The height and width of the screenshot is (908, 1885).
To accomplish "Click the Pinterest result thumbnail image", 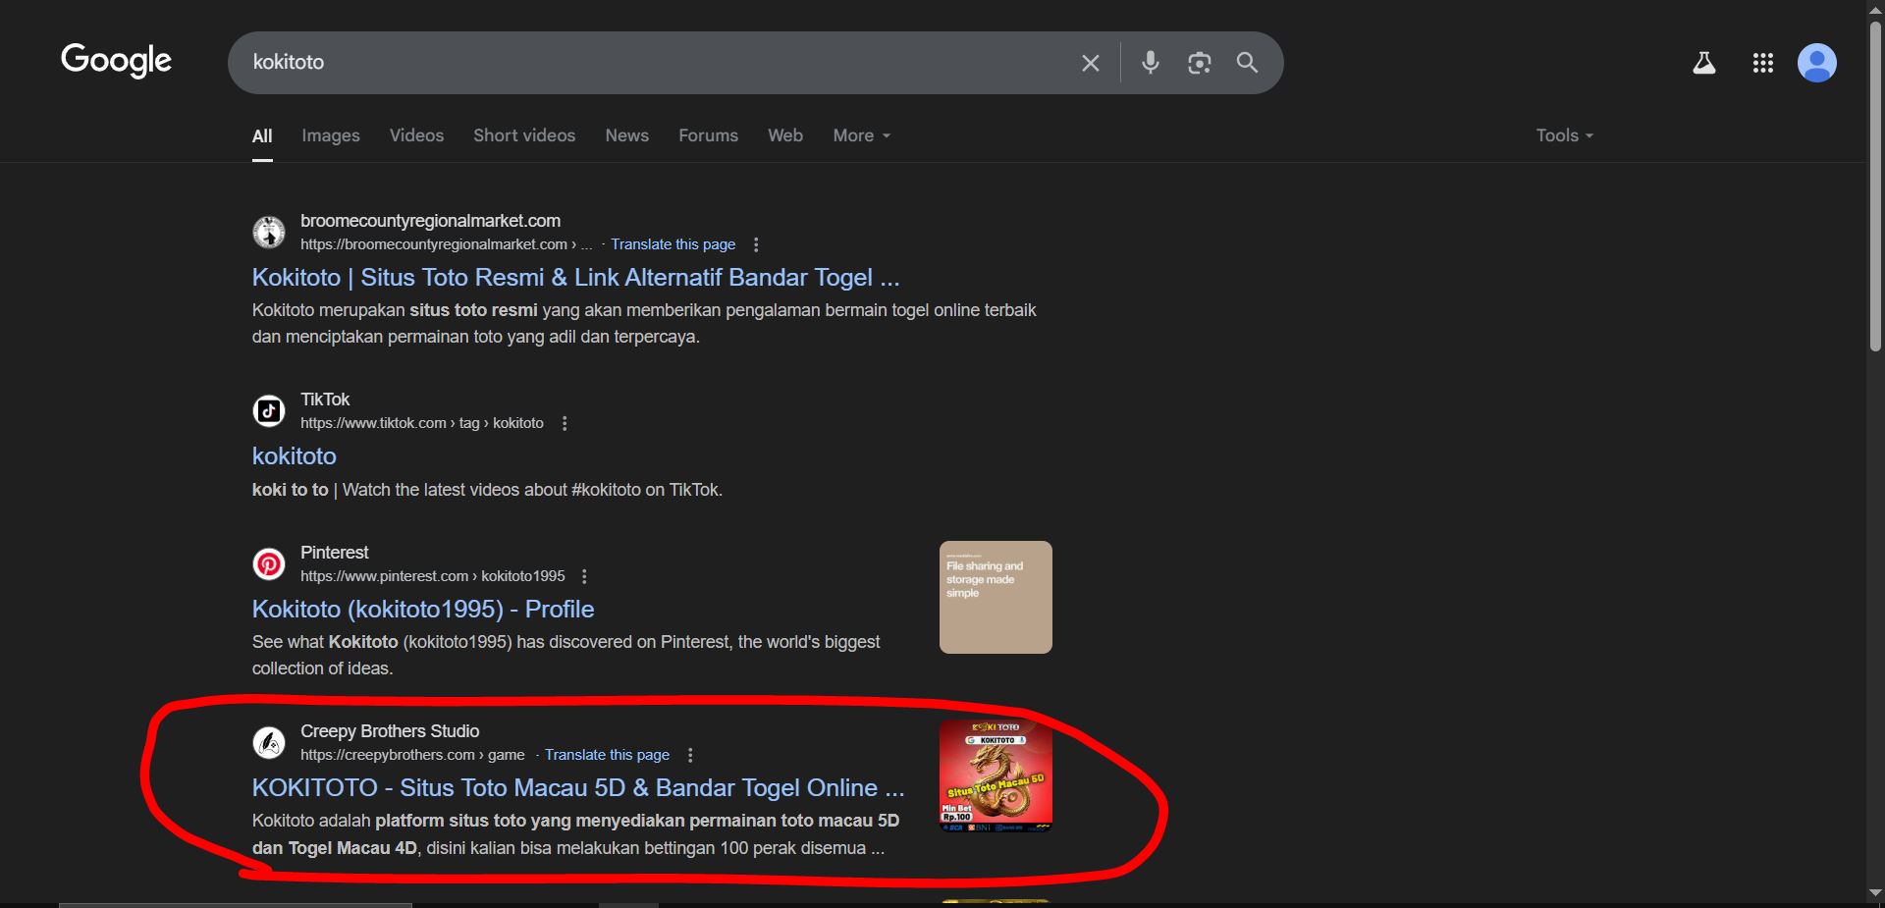I will [996, 597].
